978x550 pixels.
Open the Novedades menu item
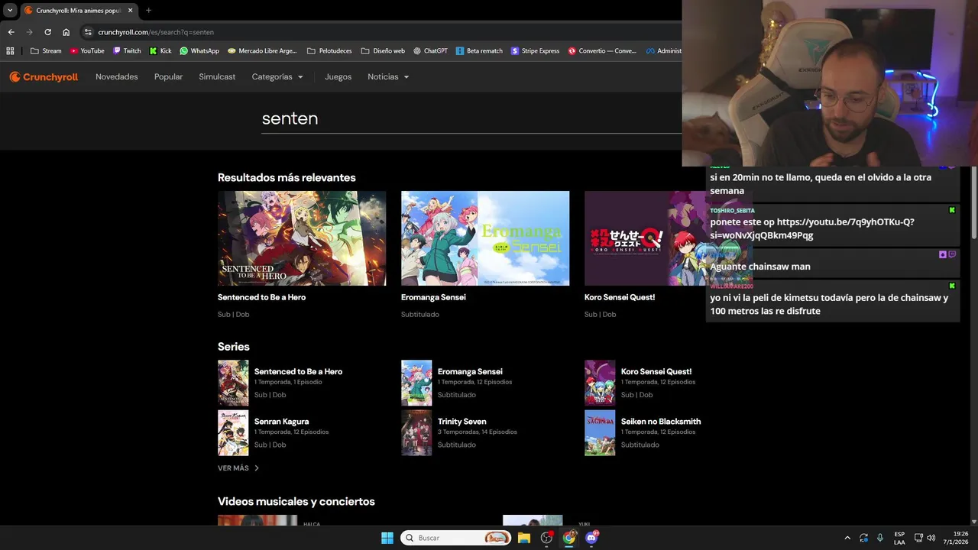tap(117, 77)
